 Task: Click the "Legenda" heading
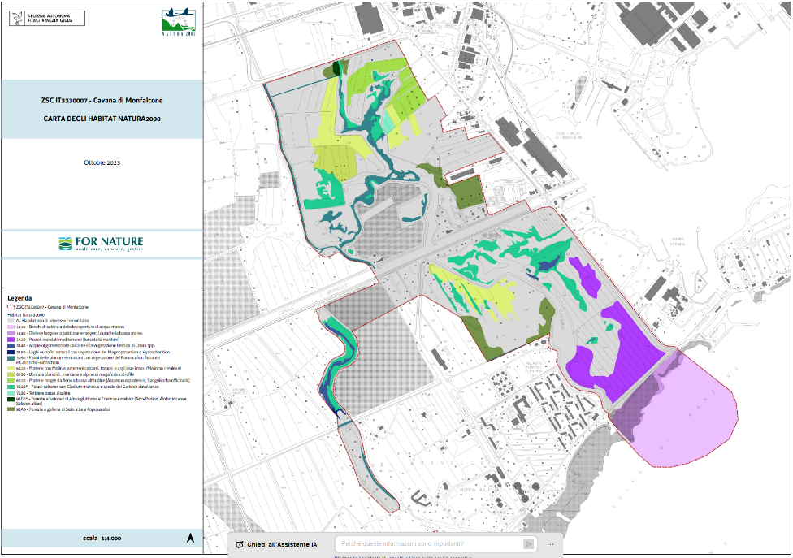[x=19, y=298]
